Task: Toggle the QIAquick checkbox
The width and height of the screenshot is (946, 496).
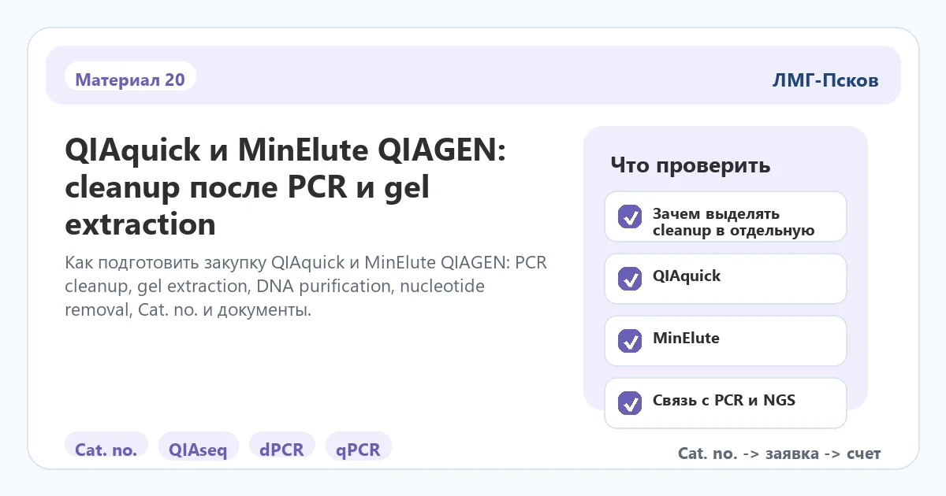Action: pos(630,279)
